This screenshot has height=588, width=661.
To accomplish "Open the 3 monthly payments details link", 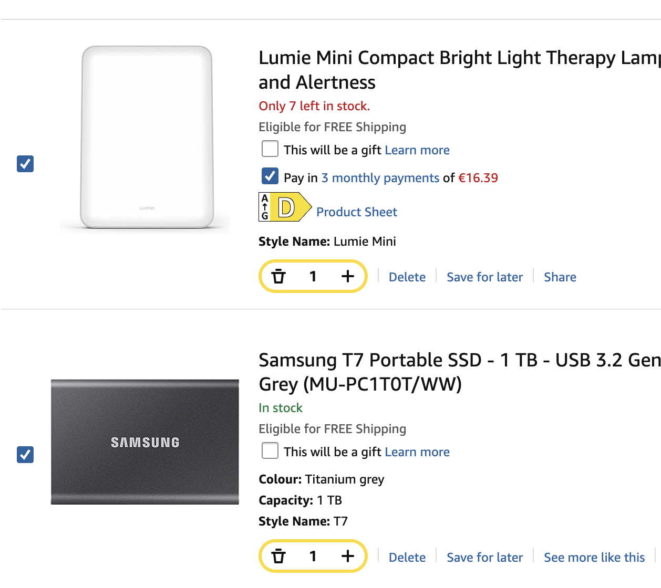I will 380,178.
